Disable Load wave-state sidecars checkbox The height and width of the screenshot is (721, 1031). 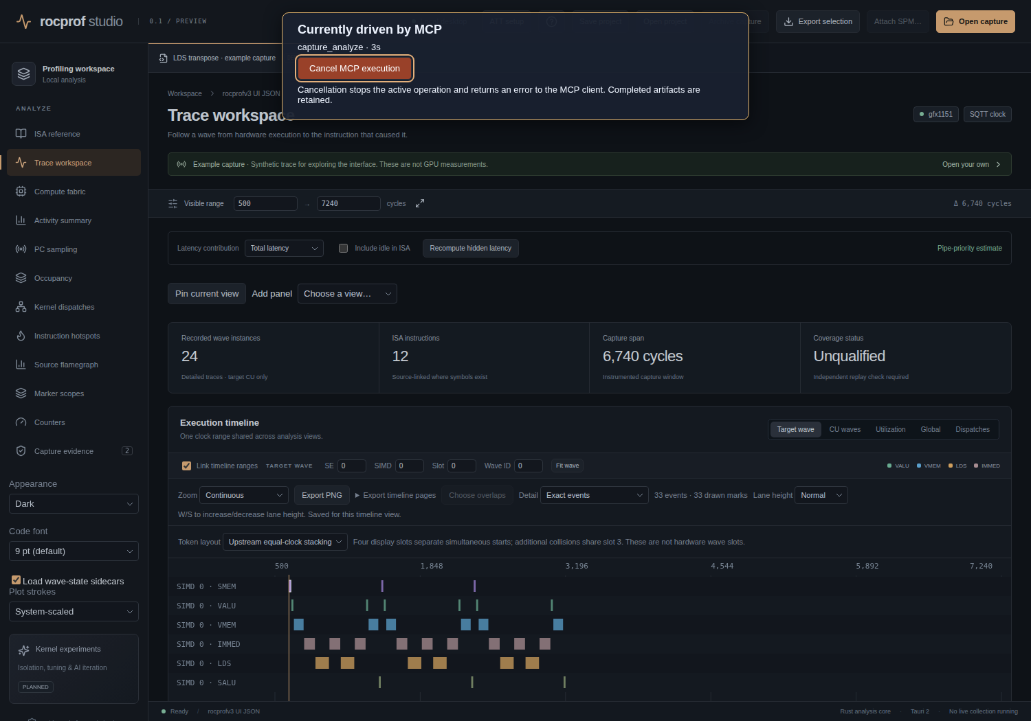pos(16,580)
